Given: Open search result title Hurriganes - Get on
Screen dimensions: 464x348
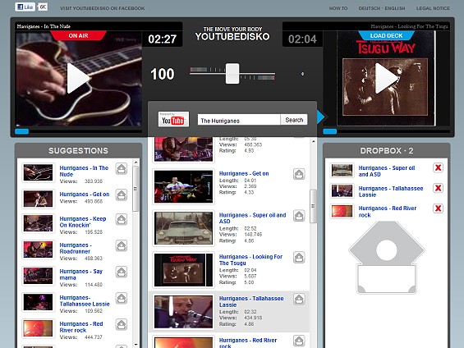Looking at the screenshot, I should coord(244,173).
